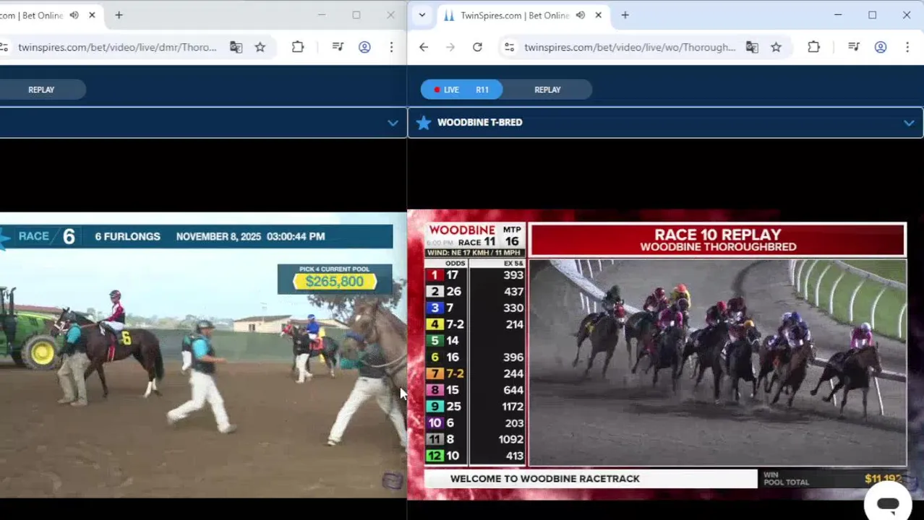
Task: Reload the page in right browser window
Action: point(477,47)
